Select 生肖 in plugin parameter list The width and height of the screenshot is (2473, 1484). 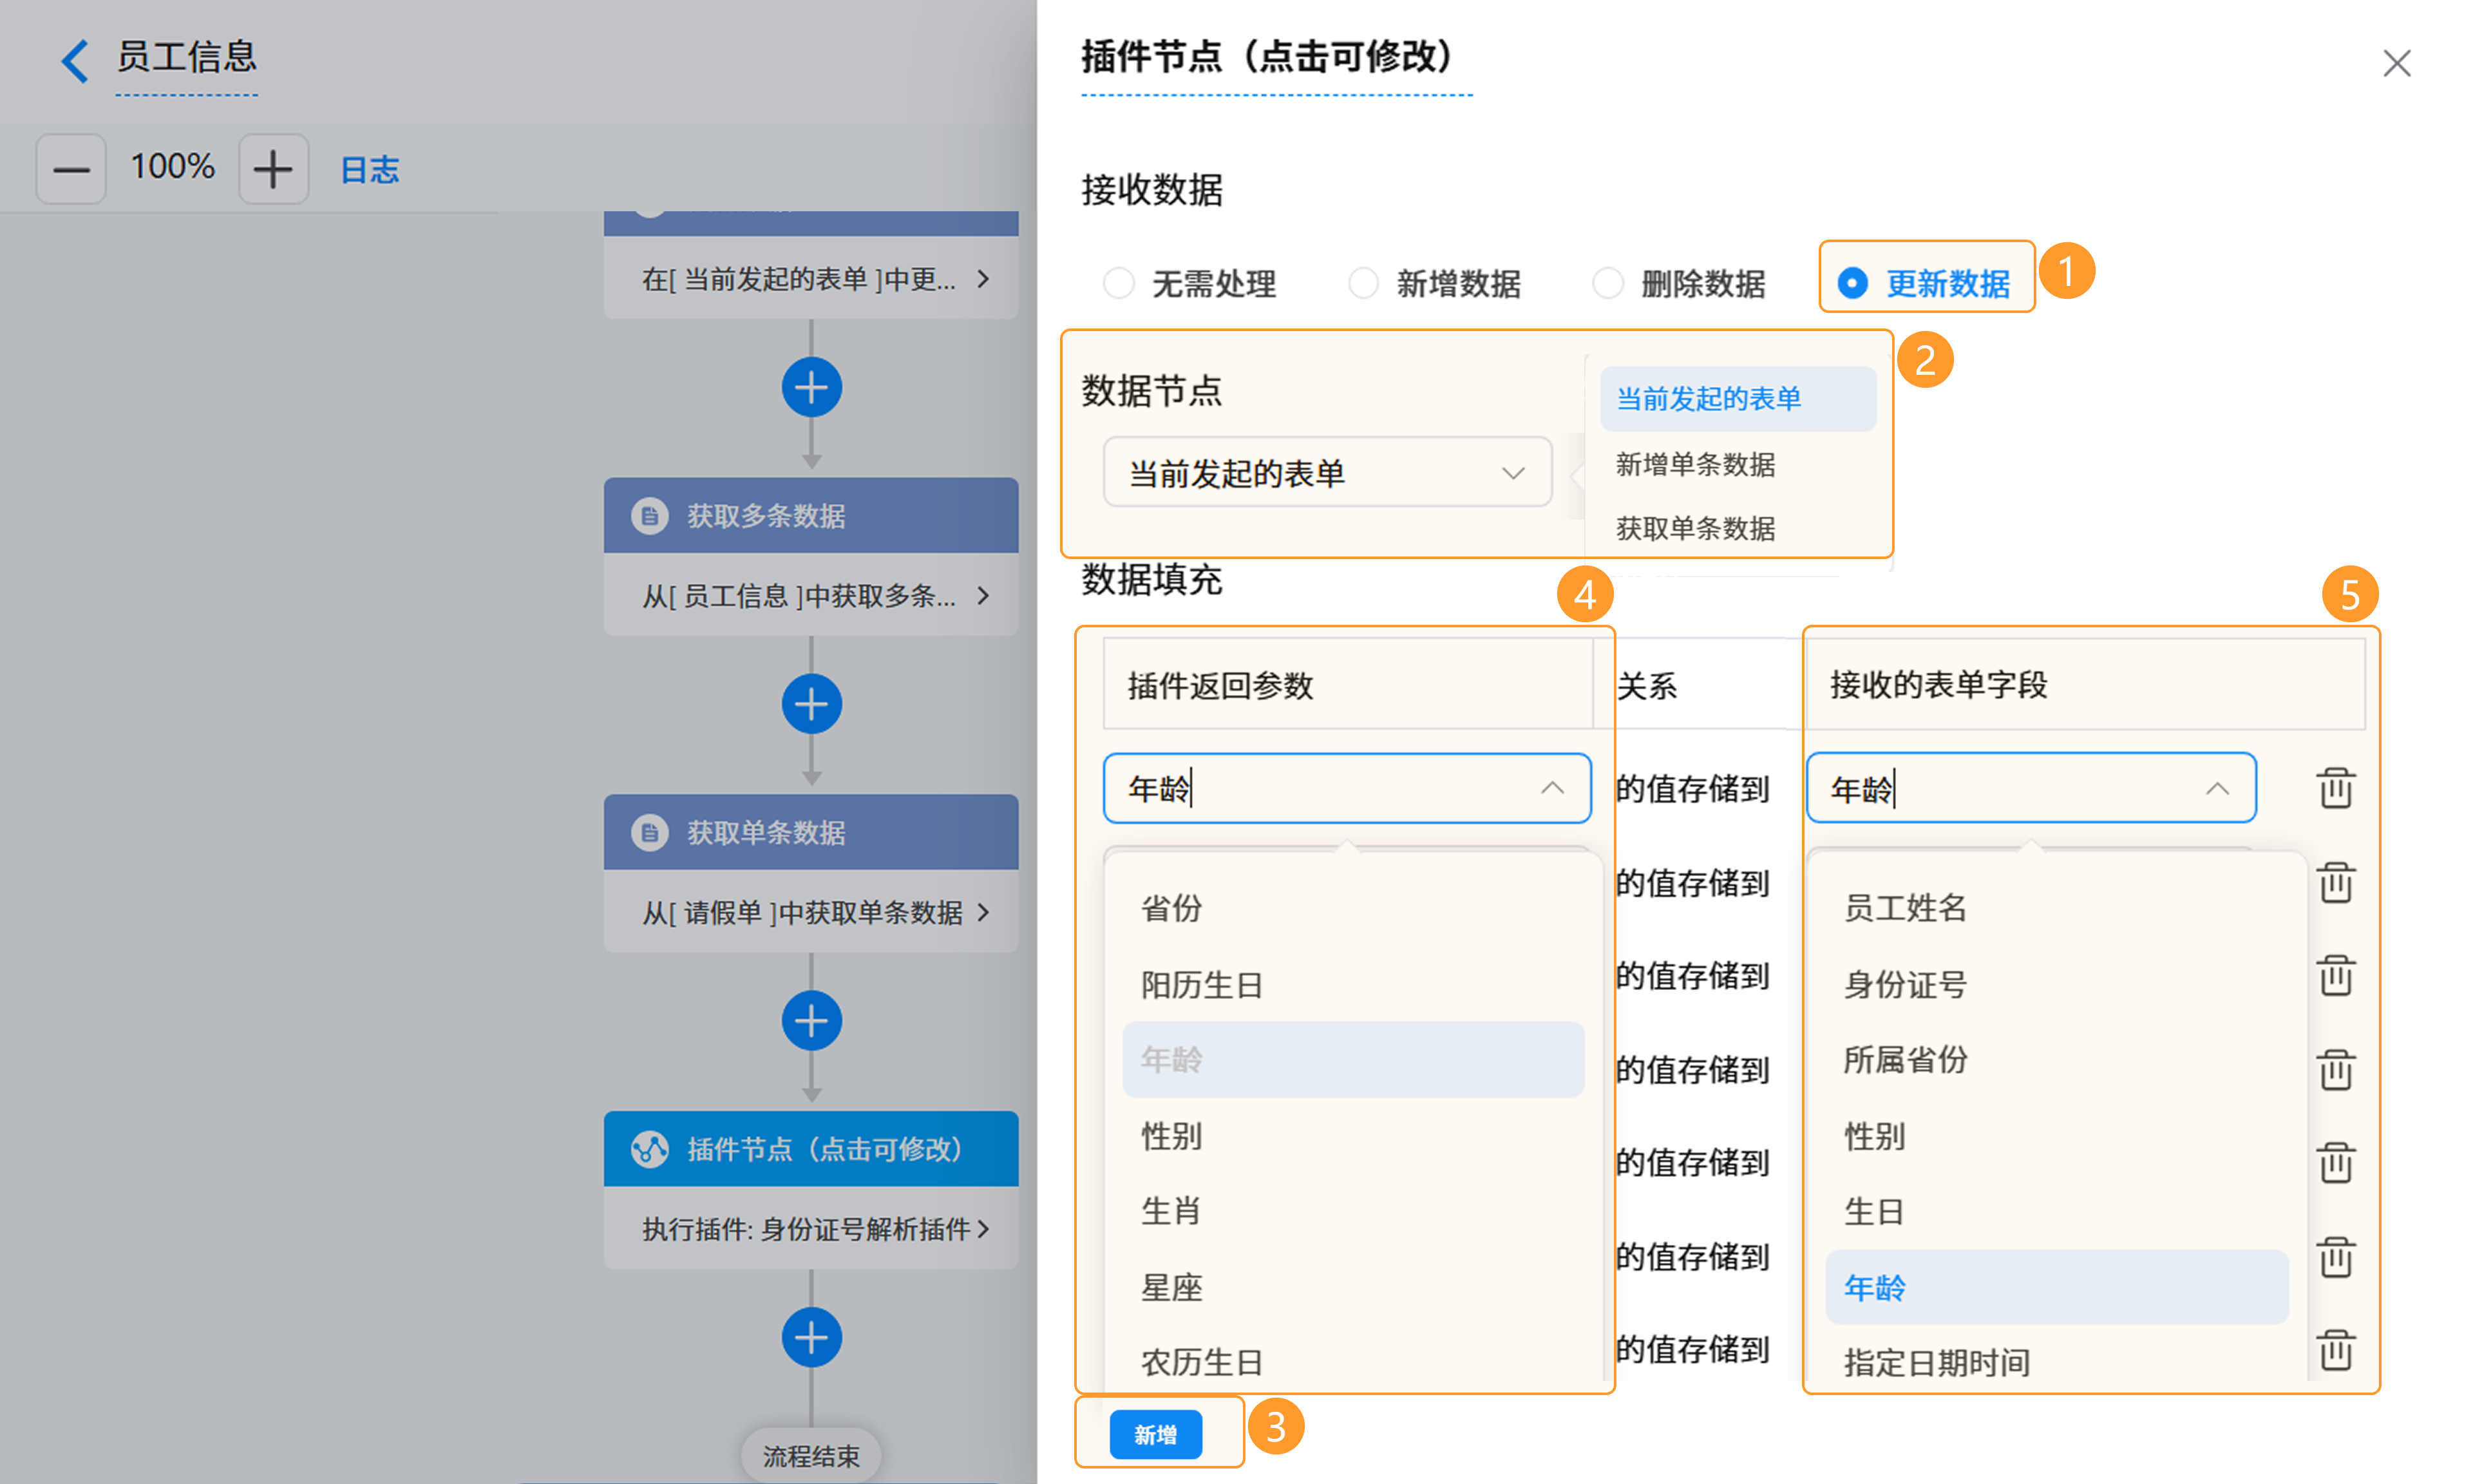tap(1352, 1211)
